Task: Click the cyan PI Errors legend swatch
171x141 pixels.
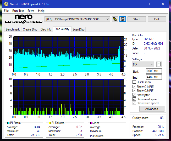Action: point(8,123)
